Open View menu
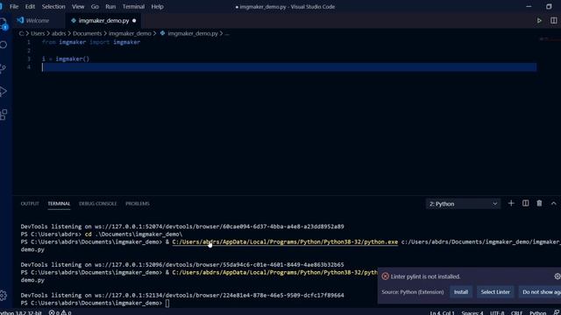 [x=78, y=6]
